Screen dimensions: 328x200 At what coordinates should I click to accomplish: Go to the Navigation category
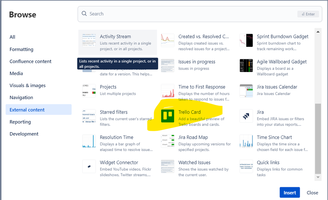point(21,98)
